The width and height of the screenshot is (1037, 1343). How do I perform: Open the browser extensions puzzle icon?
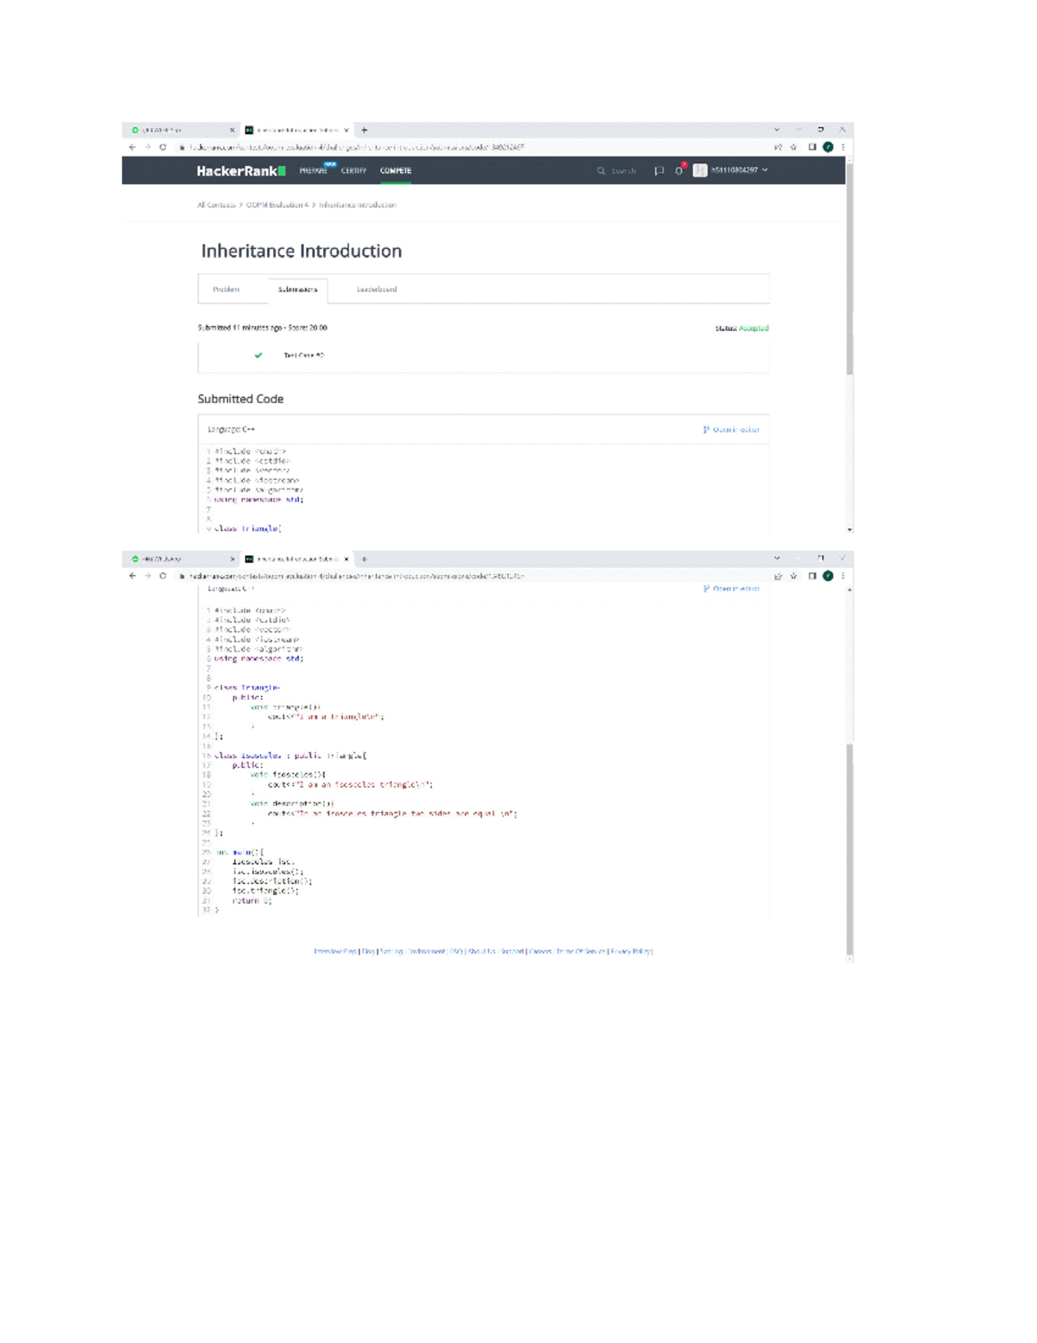point(811,148)
